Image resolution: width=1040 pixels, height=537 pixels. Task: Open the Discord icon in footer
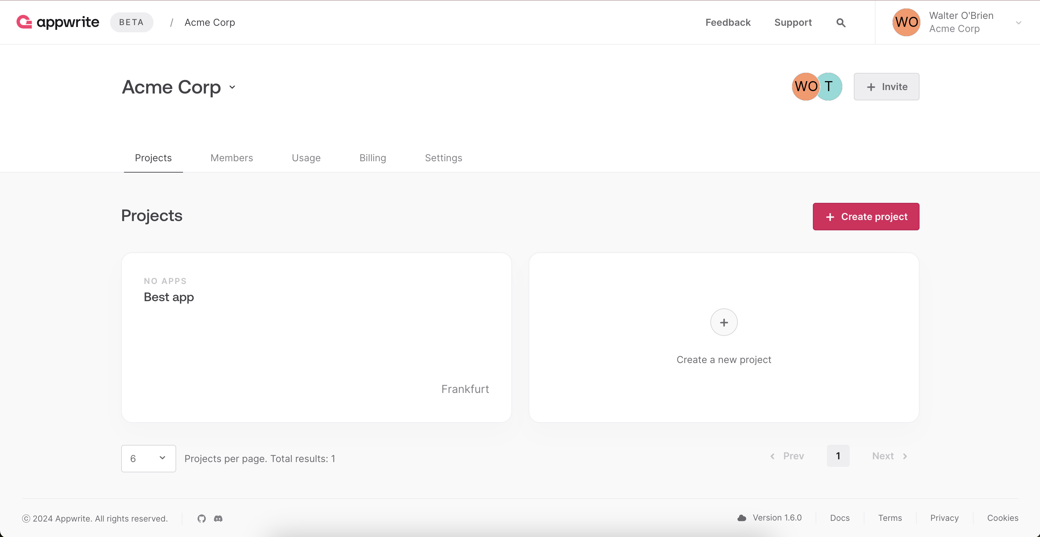[x=218, y=518]
